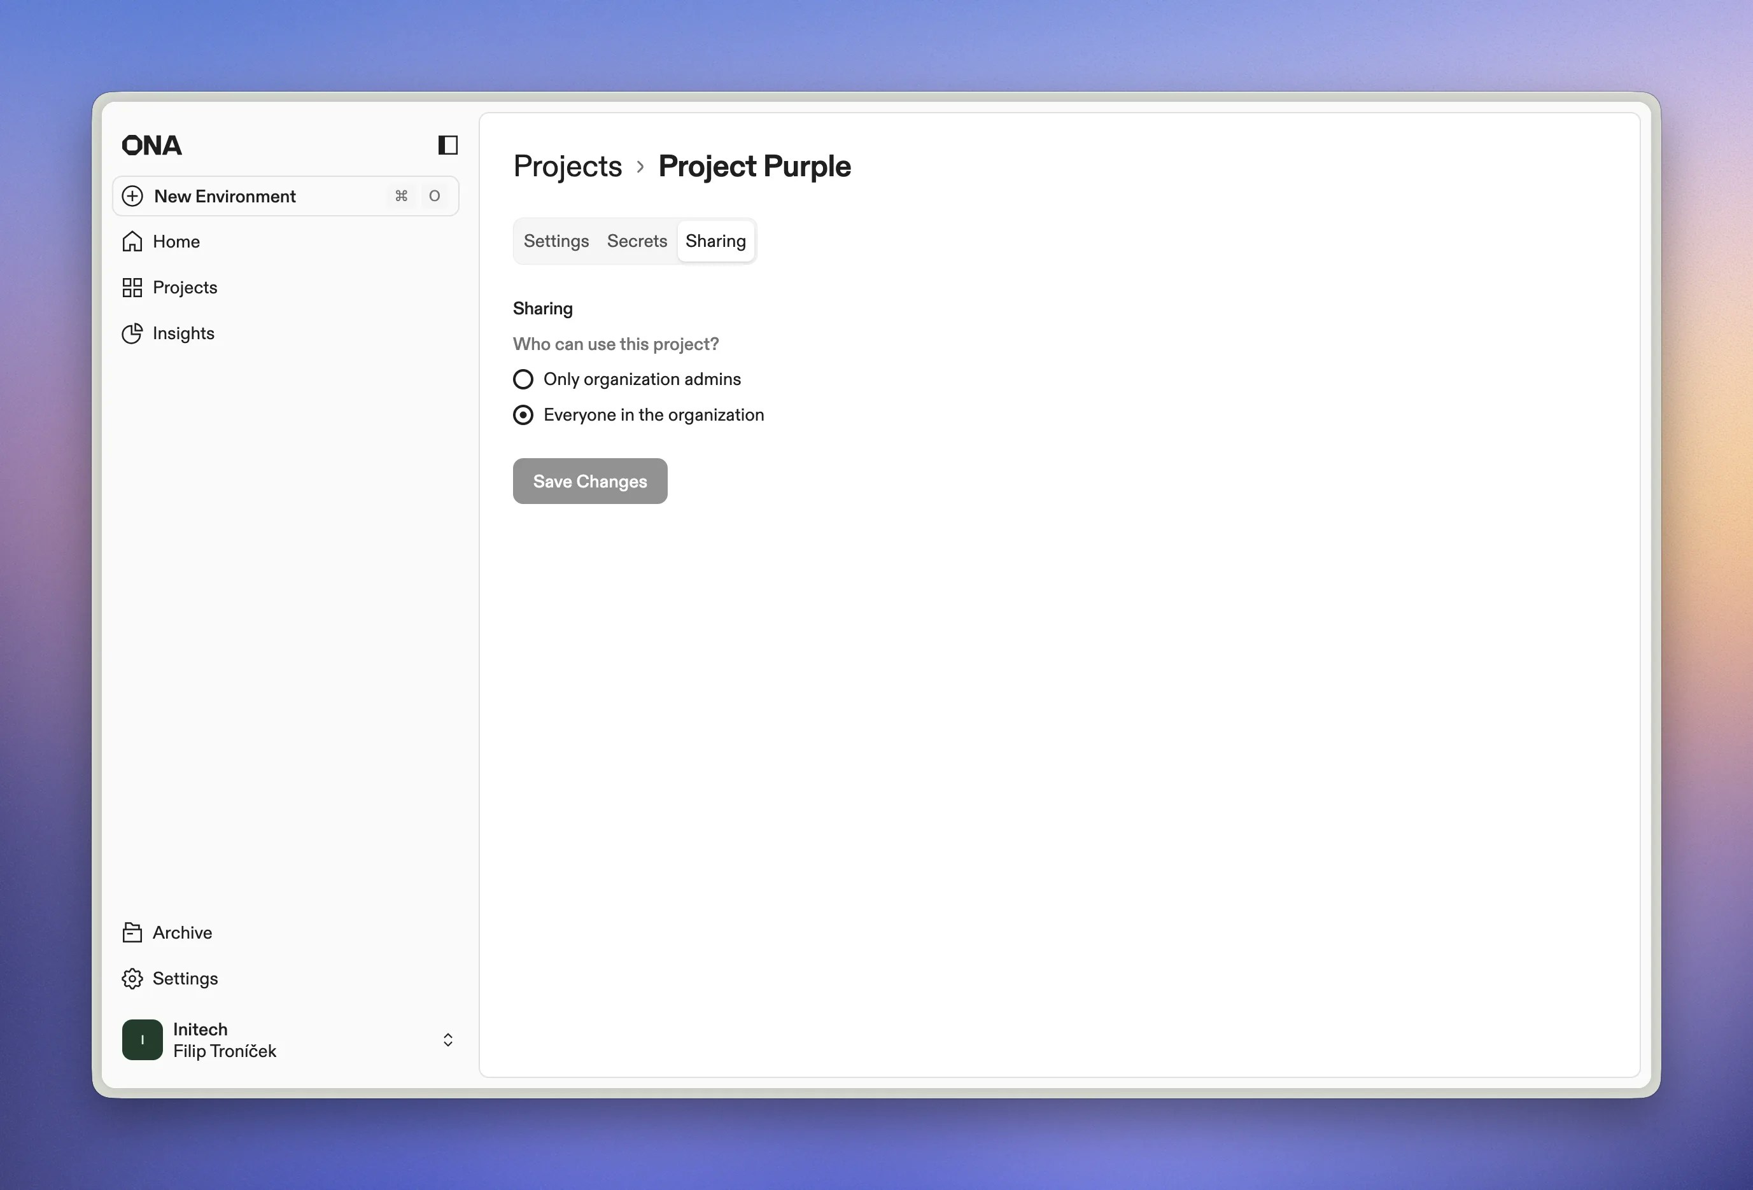Open the Initech Filip Troníček account menu
Screen dimensions: 1753x1190
[225, 1040]
